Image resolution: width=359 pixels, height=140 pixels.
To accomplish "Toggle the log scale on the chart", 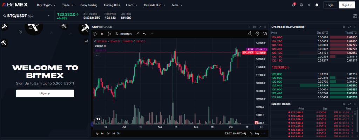I will (257, 133).
